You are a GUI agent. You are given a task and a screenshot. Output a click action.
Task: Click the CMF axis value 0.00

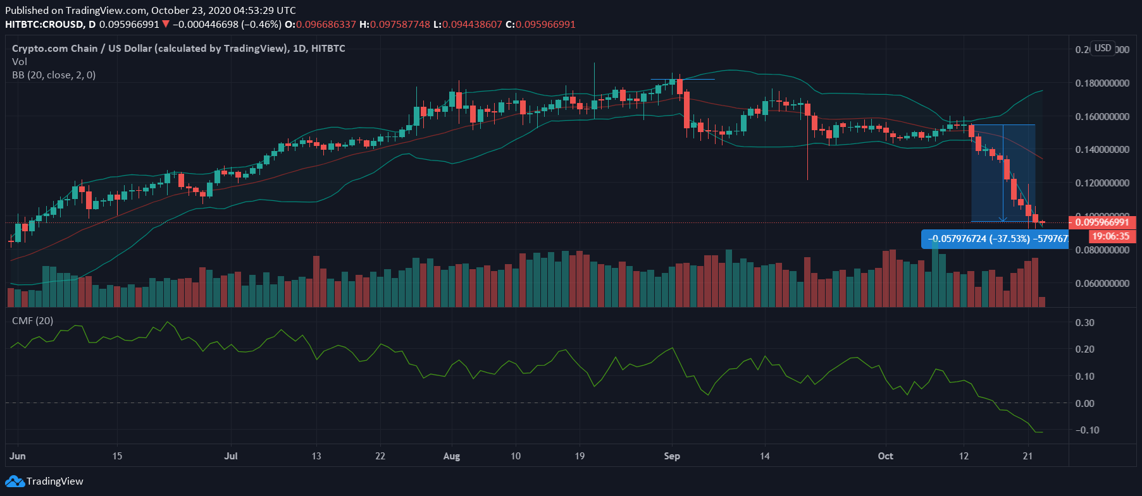(1085, 403)
